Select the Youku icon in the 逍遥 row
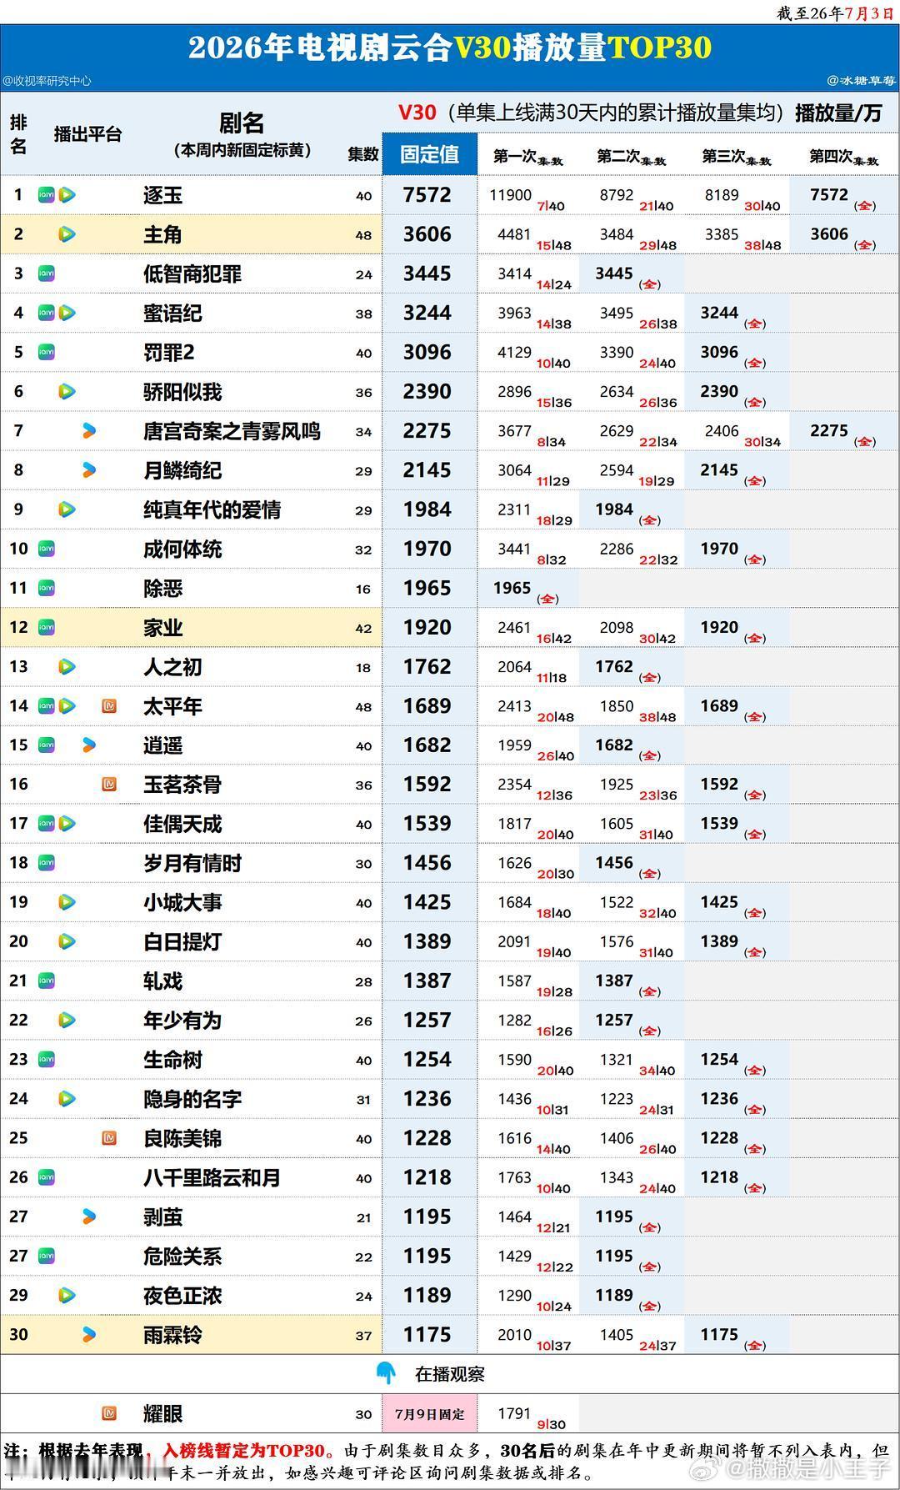Screen dimensions: 900x1490 [x=89, y=745]
